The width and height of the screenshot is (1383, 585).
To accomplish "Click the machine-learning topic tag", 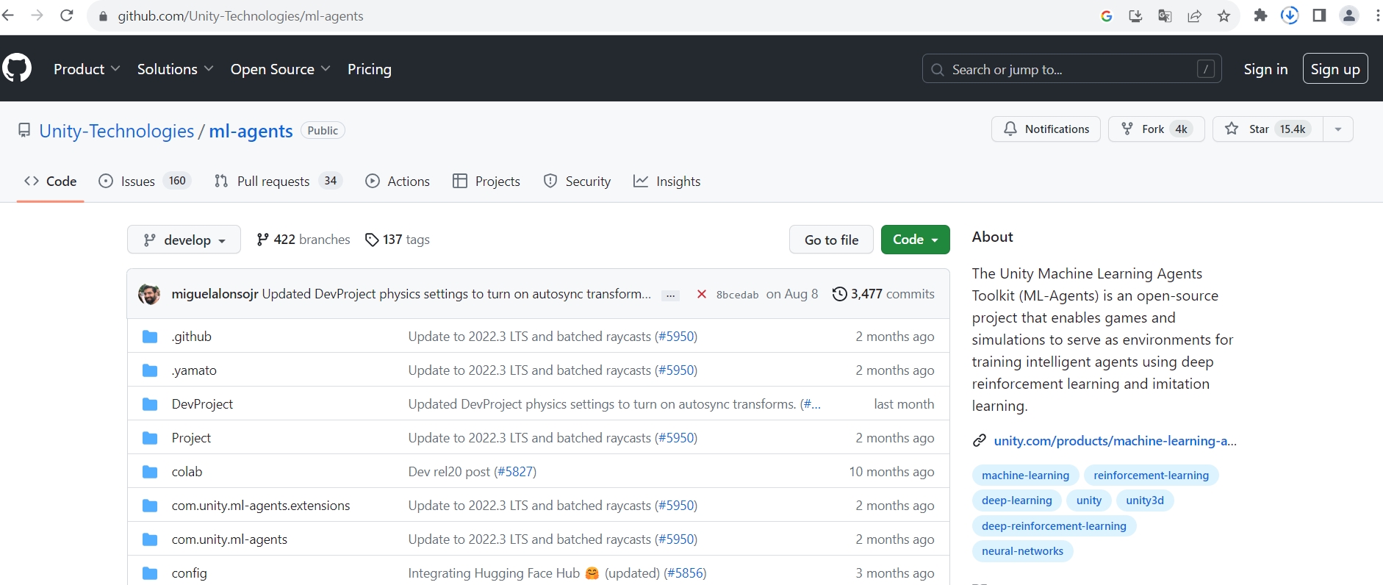I will click(1025, 475).
